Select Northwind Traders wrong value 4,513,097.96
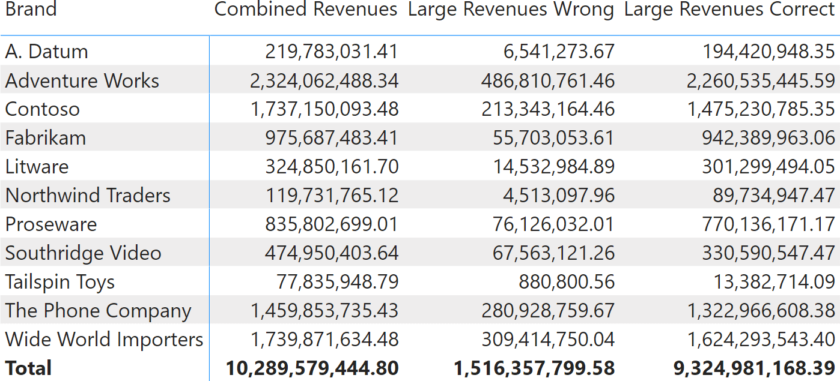Viewport: 840px width, 381px height. [x=559, y=196]
